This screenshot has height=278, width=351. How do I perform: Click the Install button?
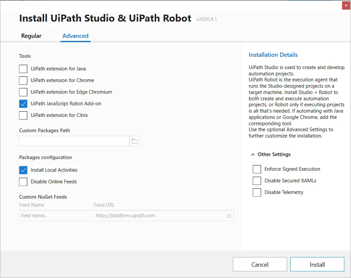(317, 264)
